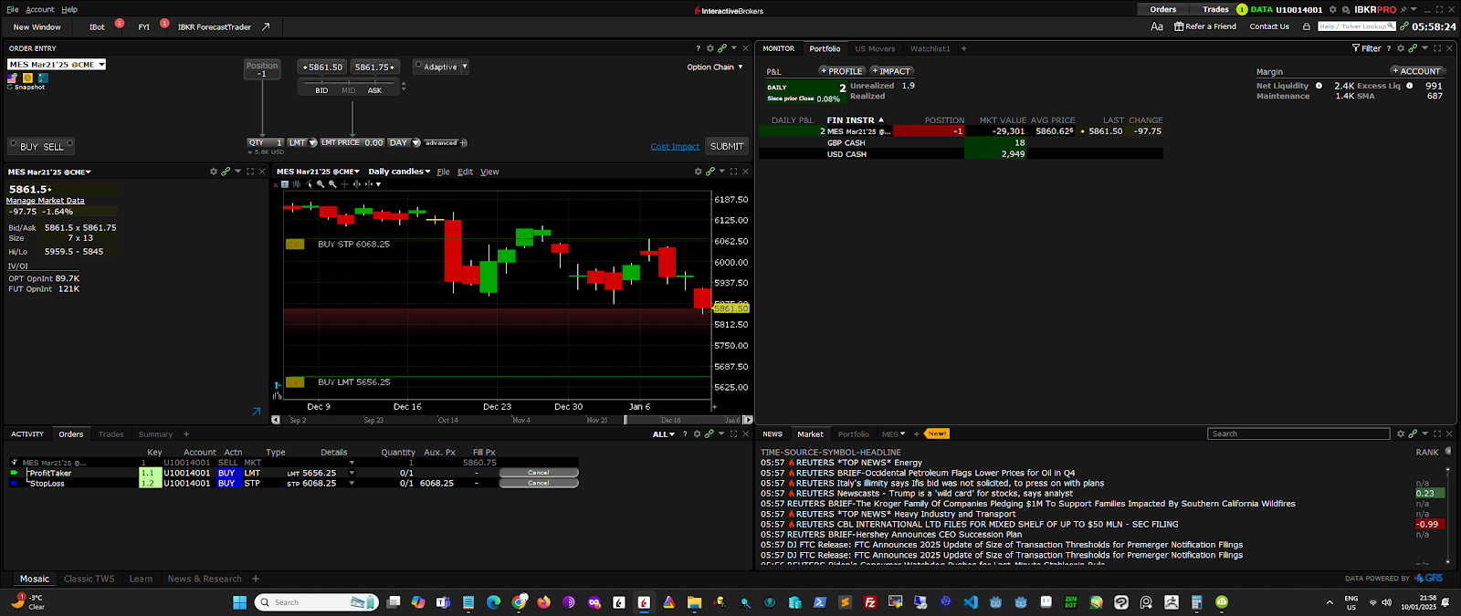1461x616 pixels.
Task: Toggle the ProfitTaker order status indicator
Action: (14, 473)
